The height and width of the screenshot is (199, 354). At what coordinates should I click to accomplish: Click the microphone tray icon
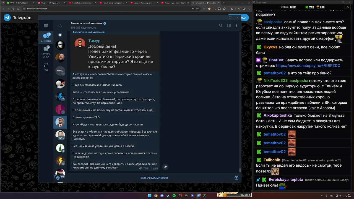coord(327,196)
